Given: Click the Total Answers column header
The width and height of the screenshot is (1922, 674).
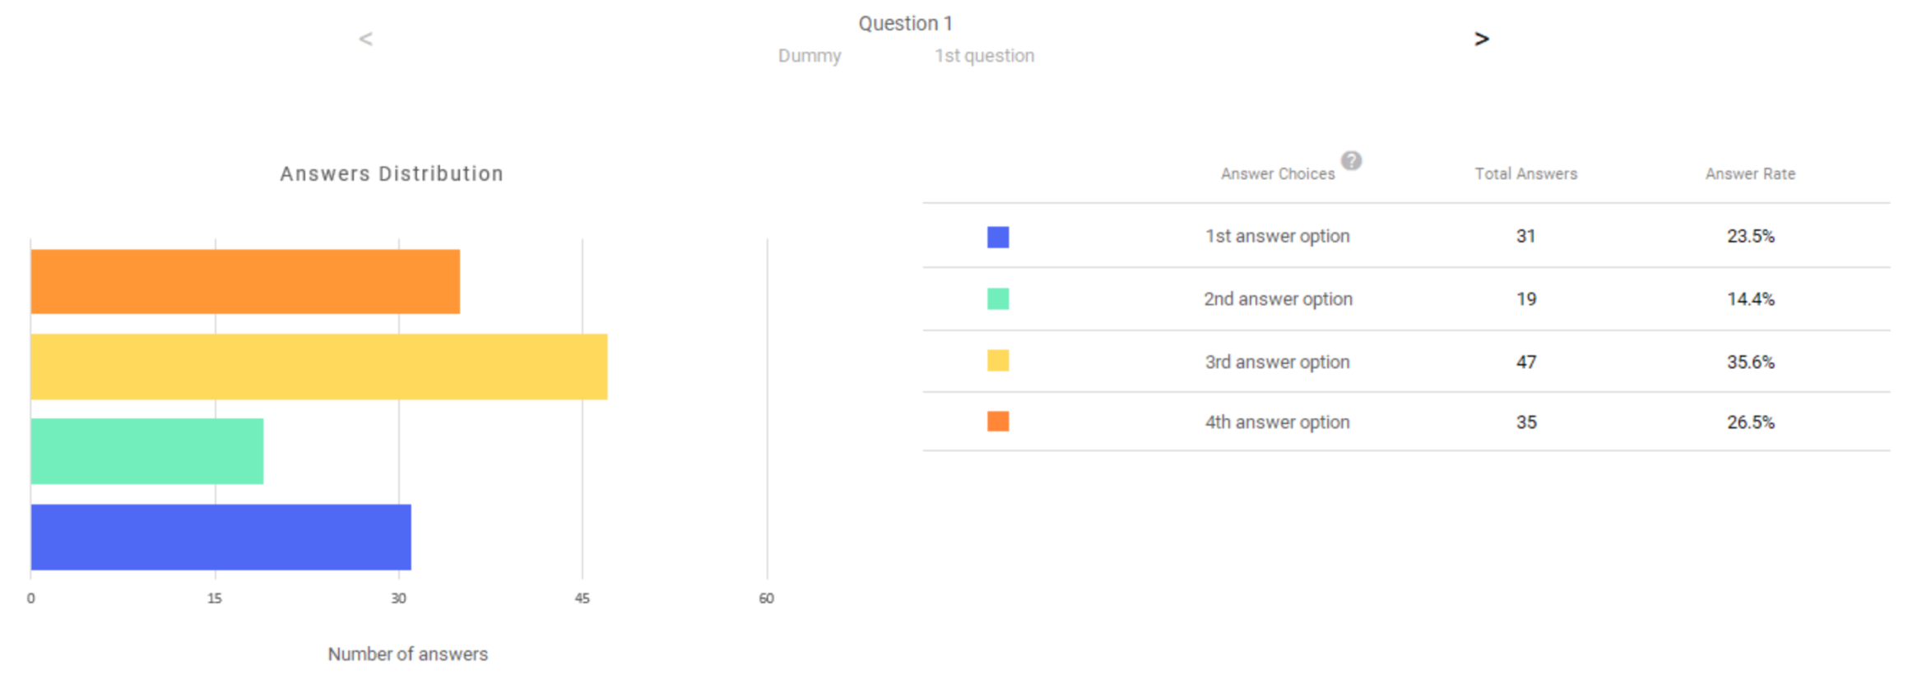Looking at the screenshot, I should (1526, 174).
